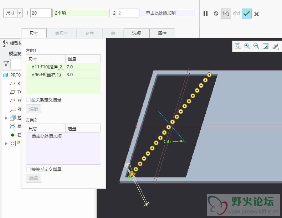The image size is (282, 218).
Task: Select the coordinate system icon in tree
Action: pos(12,109)
